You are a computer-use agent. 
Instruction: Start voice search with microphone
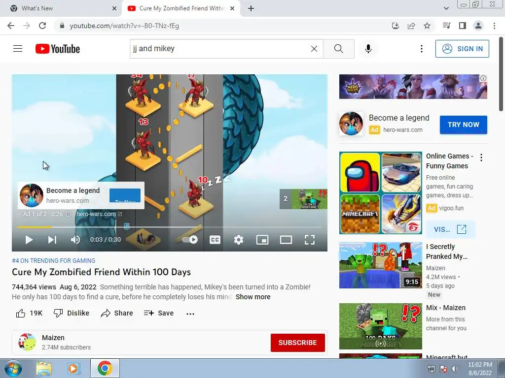(368, 49)
